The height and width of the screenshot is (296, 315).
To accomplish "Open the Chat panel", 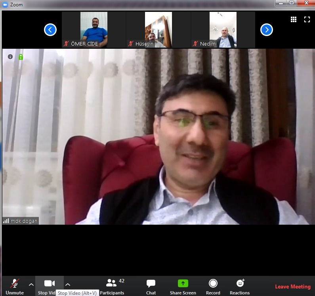I will tap(151, 286).
